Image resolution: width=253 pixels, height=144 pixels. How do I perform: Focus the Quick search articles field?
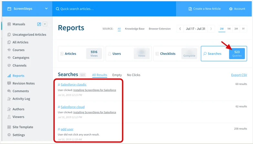click(x=114, y=9)
